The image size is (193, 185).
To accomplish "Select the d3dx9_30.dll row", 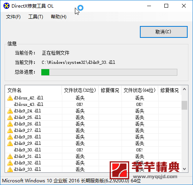I will tap(93, 150).
